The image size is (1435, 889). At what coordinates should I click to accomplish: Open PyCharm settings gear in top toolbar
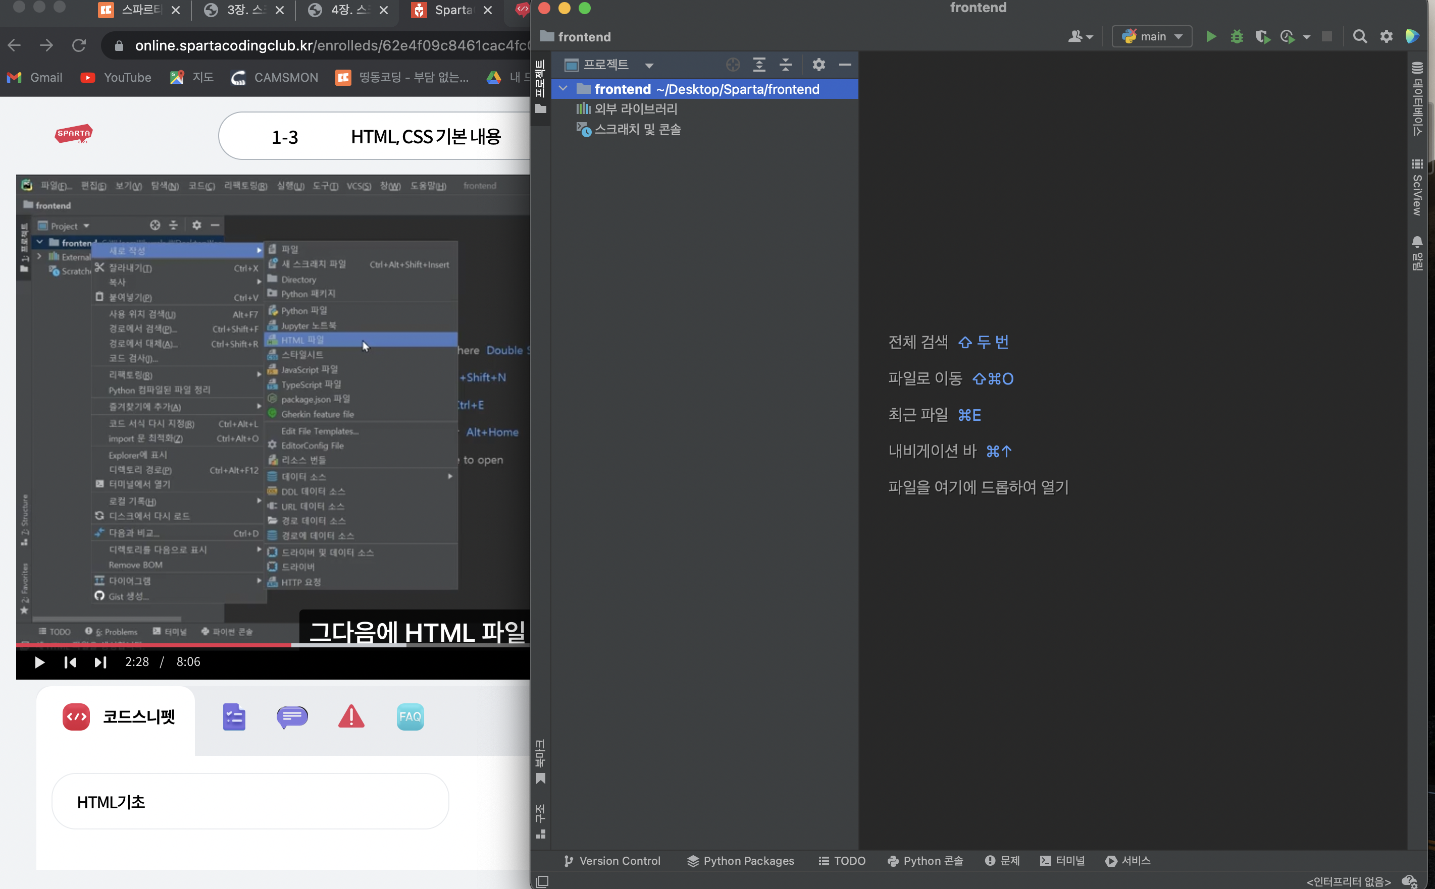pyautogui.click(x=1386, y=36)
